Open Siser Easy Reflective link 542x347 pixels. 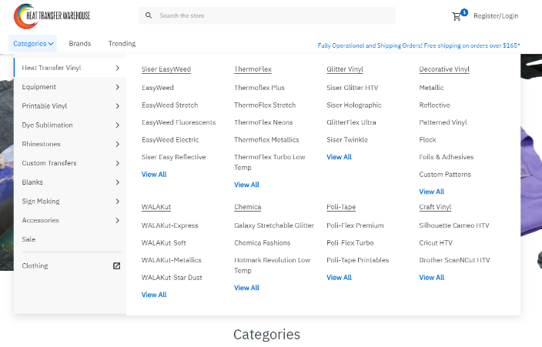tap(173, 157)
